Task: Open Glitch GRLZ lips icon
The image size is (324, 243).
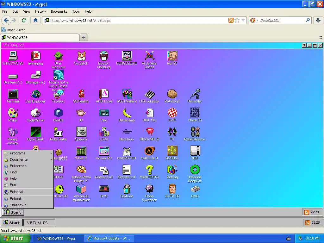Action: [149, 134]
